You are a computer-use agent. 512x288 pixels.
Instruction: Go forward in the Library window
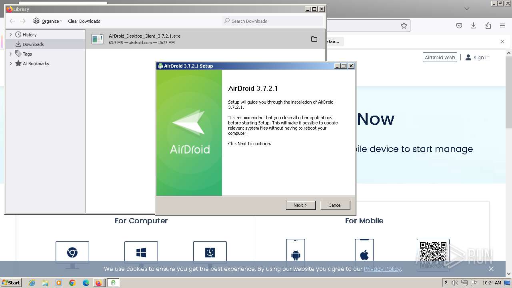[23, 21]
